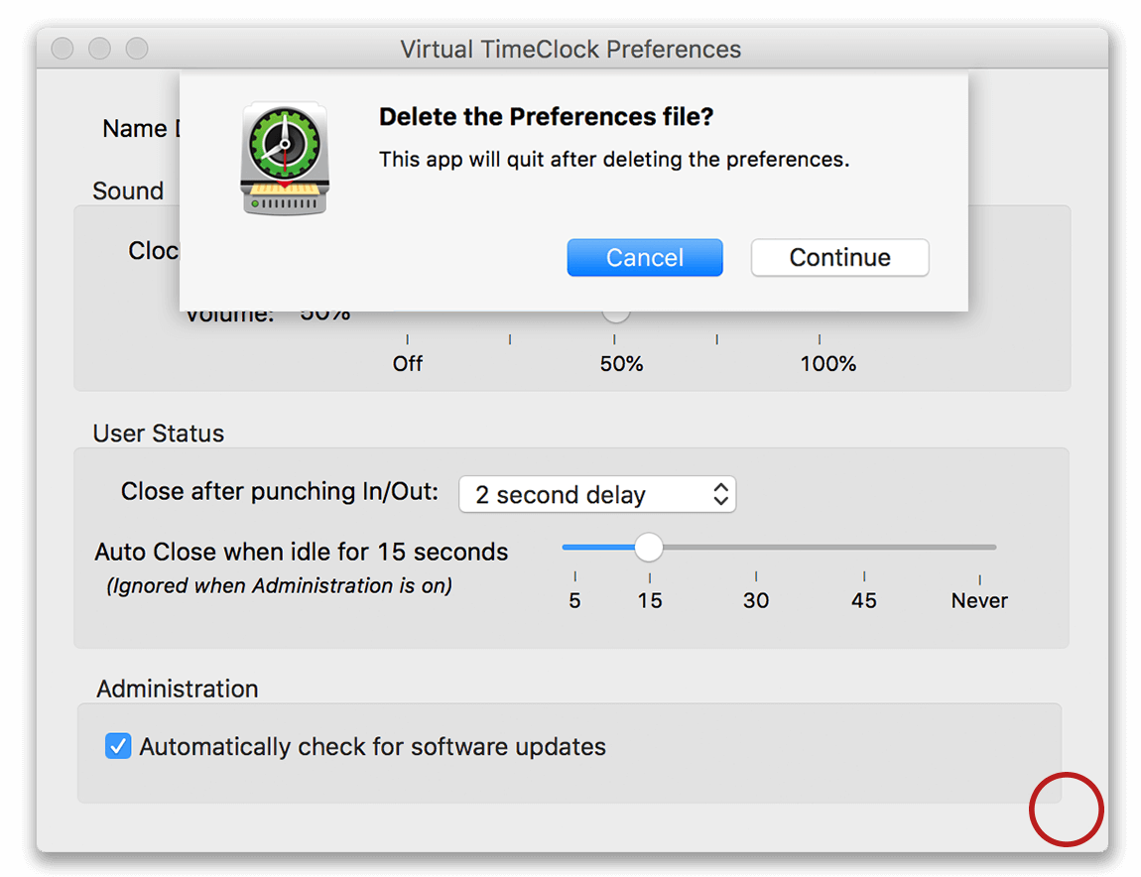Screen dimensions: 1141x877
Task: Click the window title 'Virtual TimeClock Preferences'
Action: (x=570, y=49)
